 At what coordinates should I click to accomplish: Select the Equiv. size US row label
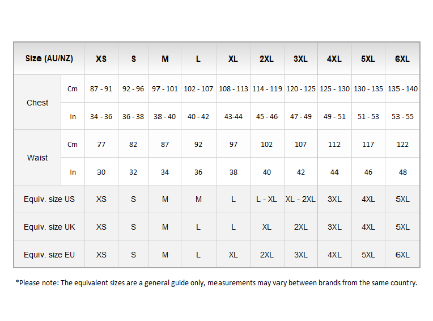[x=49, y=199]
